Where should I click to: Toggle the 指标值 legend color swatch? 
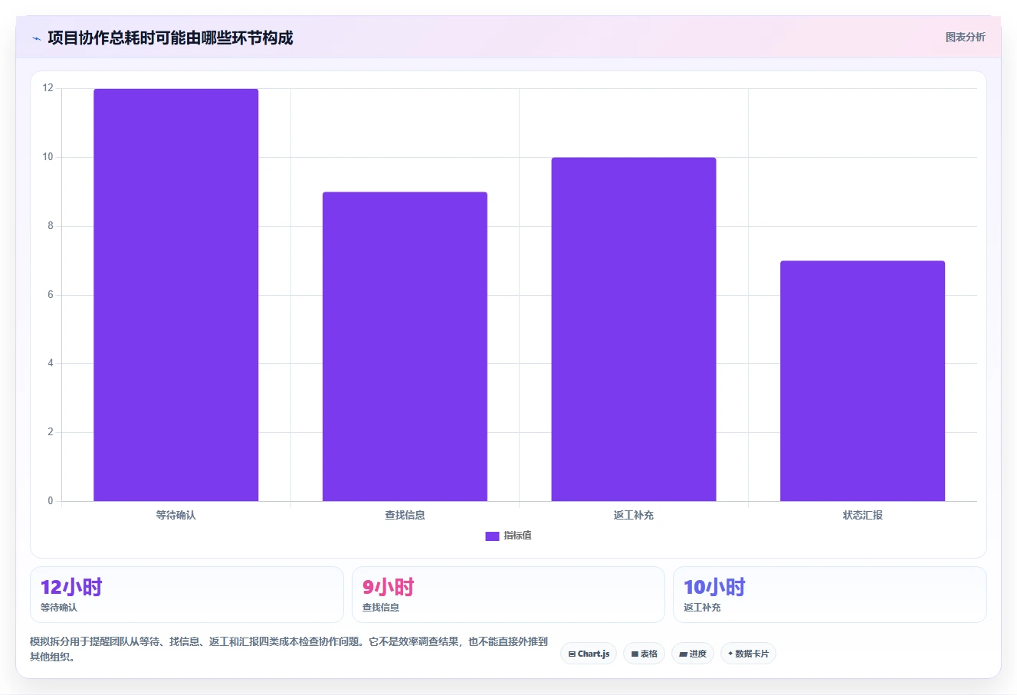(492, 536)
